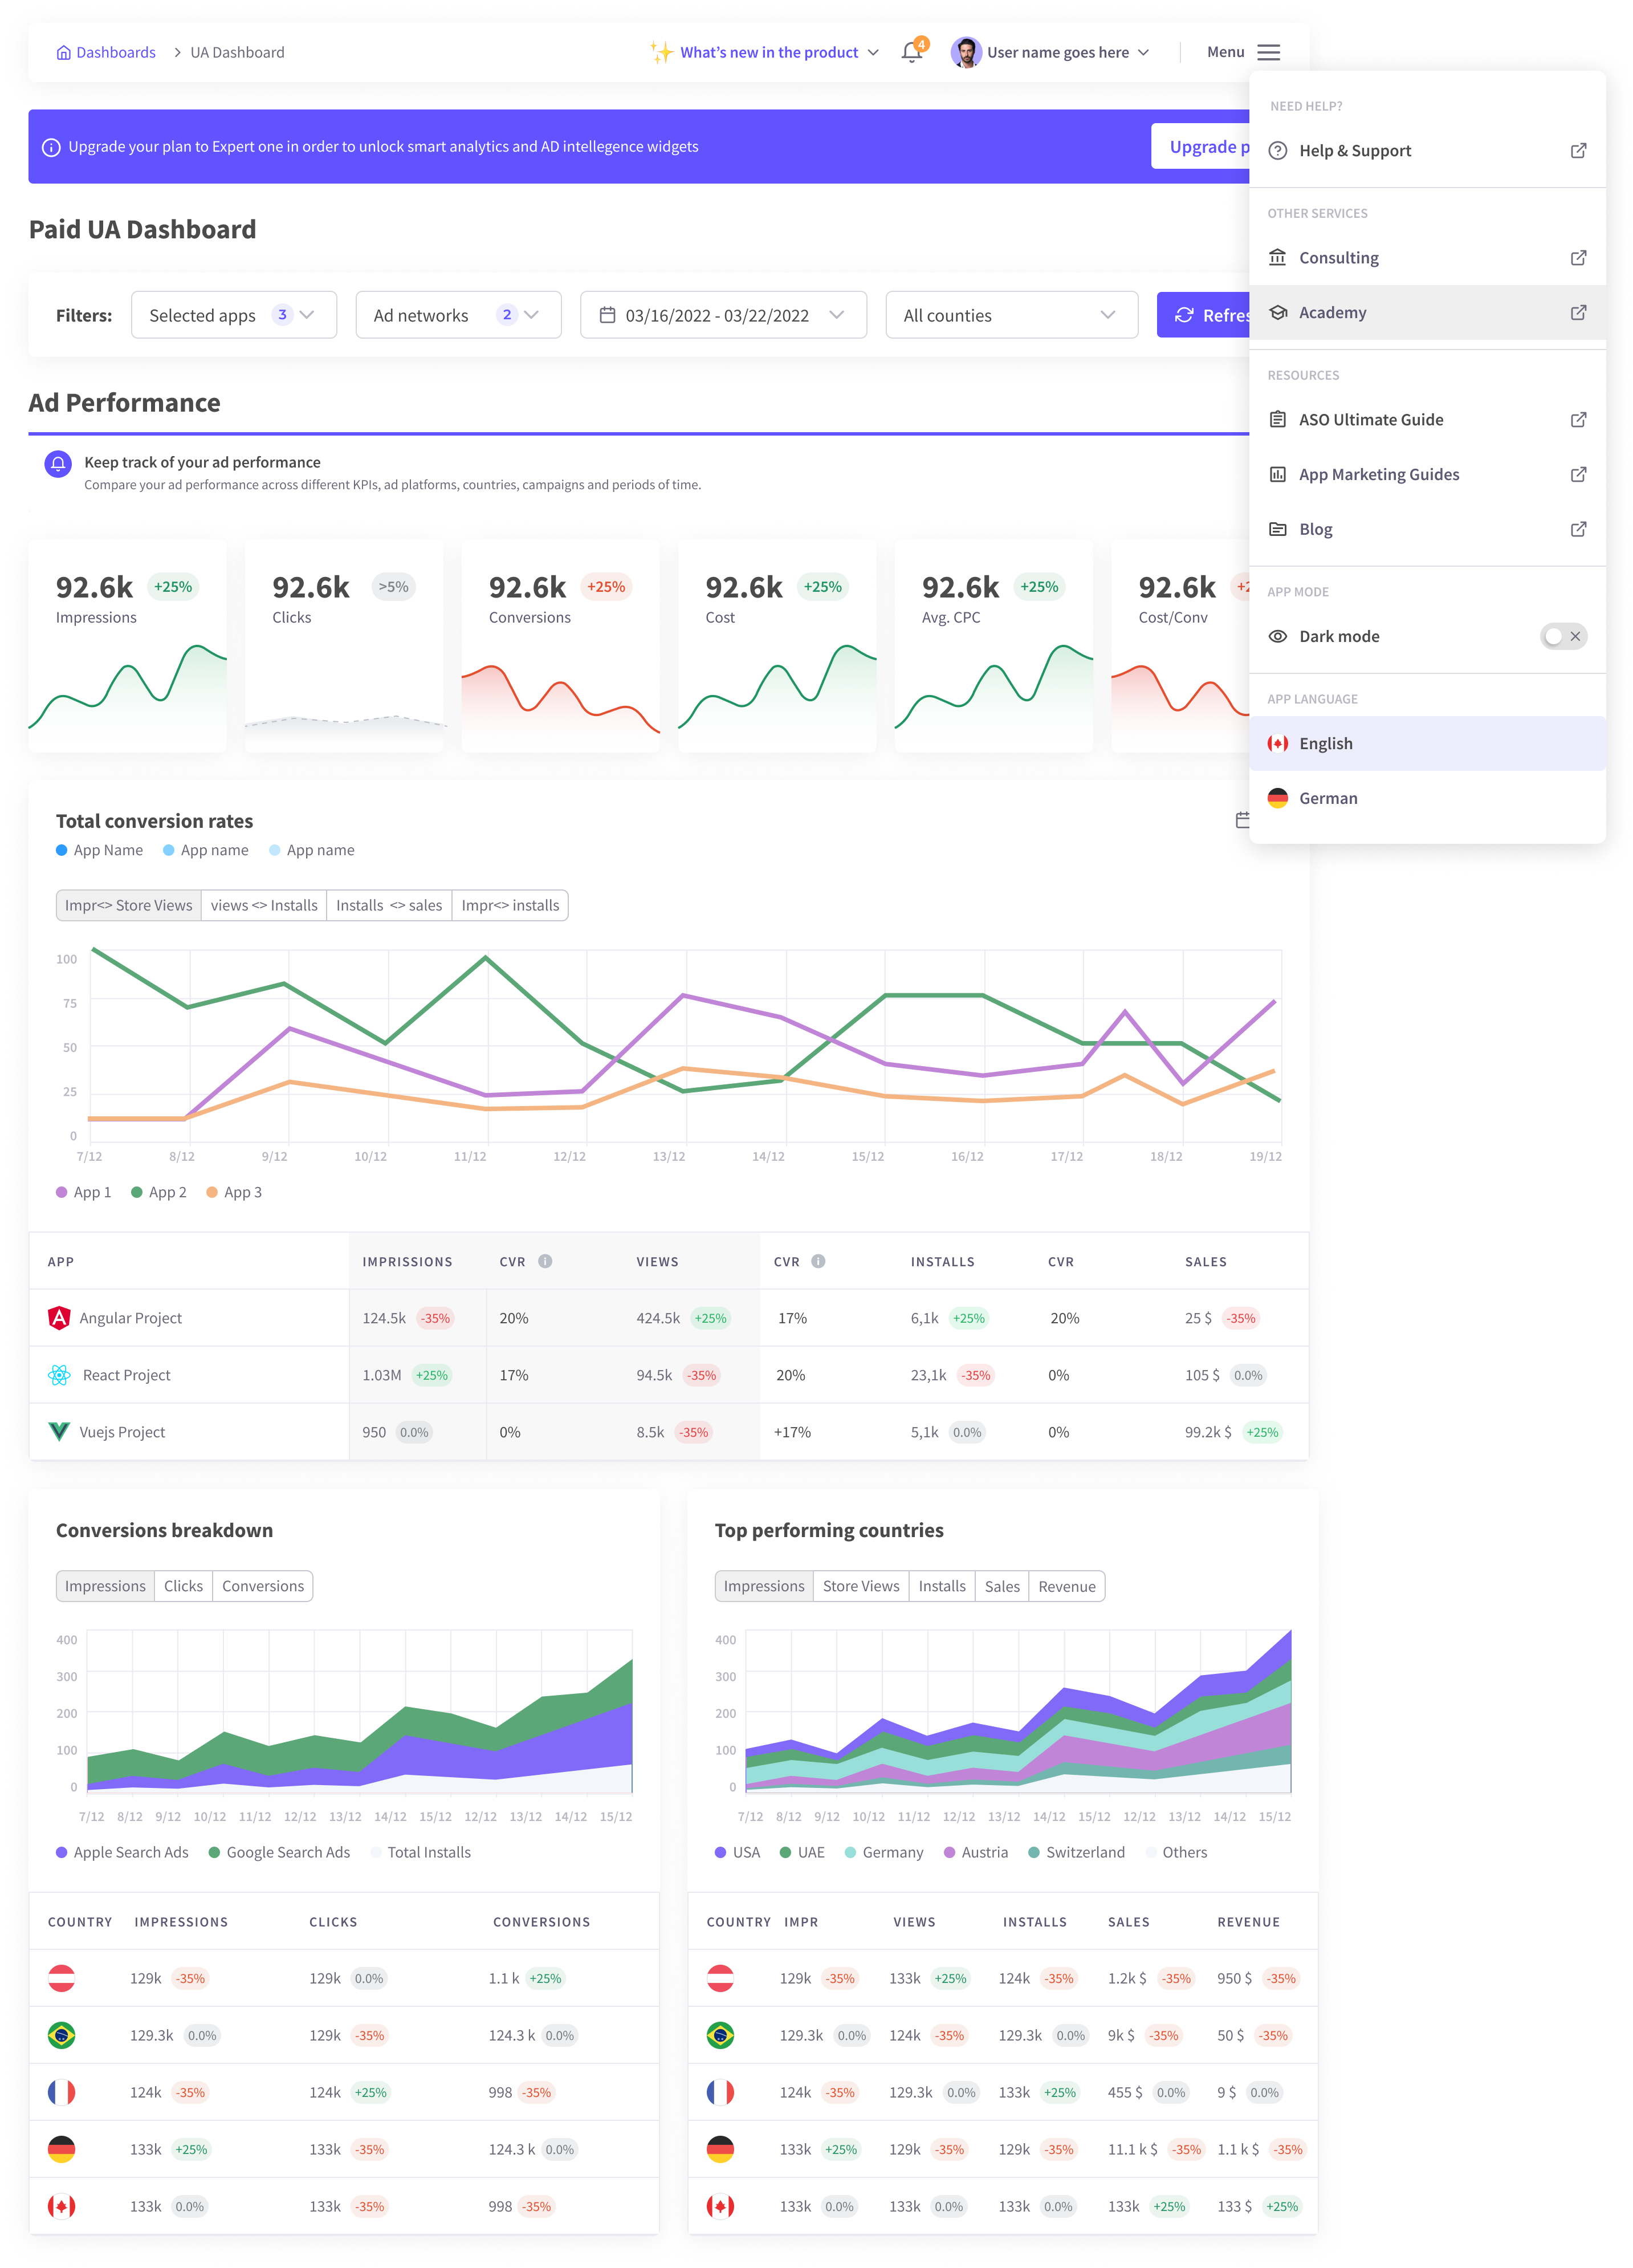1633x2268 pixels.
Task: Expand the Selected apps filter dropdown
Action: (x=233, y=315)
